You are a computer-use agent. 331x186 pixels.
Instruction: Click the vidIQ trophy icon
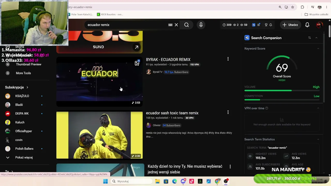[x=266, y=25]
